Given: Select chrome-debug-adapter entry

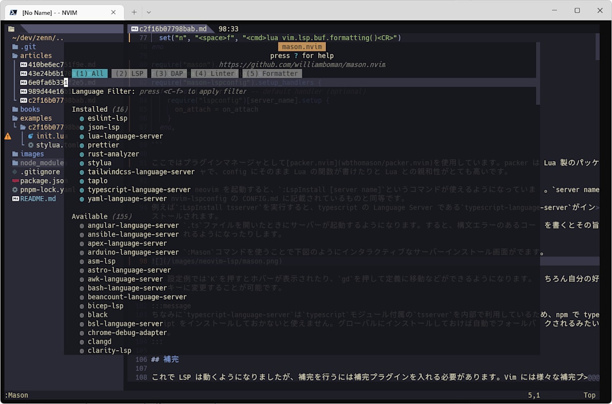Looking at the screenshot, I should point(127,333).
